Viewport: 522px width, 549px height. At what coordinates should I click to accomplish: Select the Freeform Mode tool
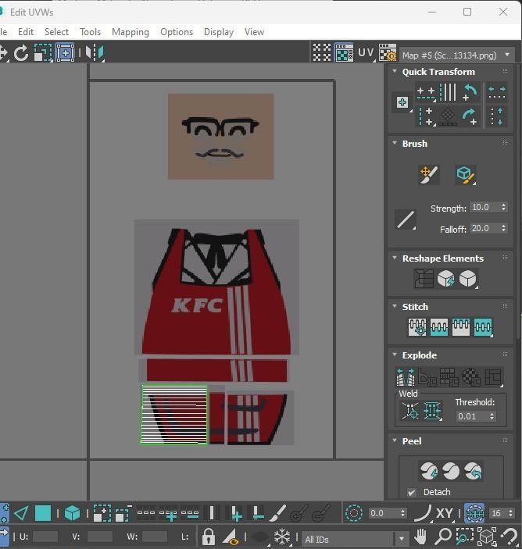pyautogui.click(x=65, y=53)
